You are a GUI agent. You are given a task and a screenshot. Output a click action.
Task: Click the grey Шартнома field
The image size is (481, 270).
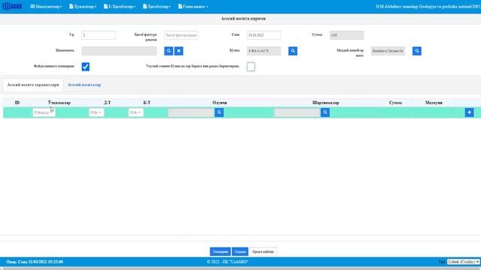pos(119,51)
